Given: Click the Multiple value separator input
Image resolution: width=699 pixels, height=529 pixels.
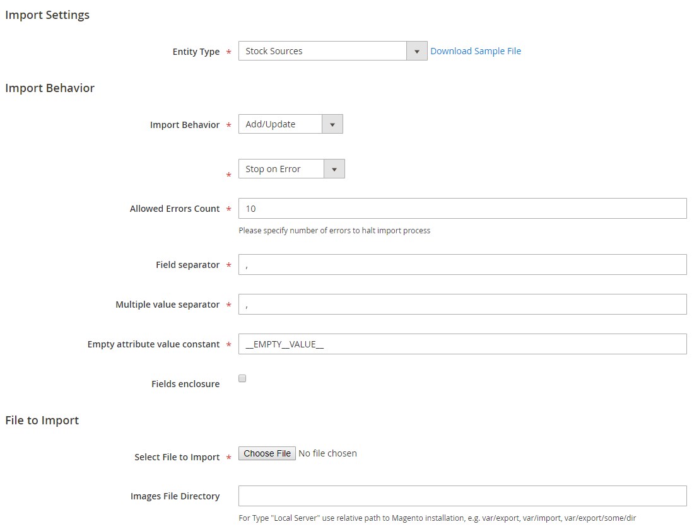Looking at the screenshot, I should 462,305.
